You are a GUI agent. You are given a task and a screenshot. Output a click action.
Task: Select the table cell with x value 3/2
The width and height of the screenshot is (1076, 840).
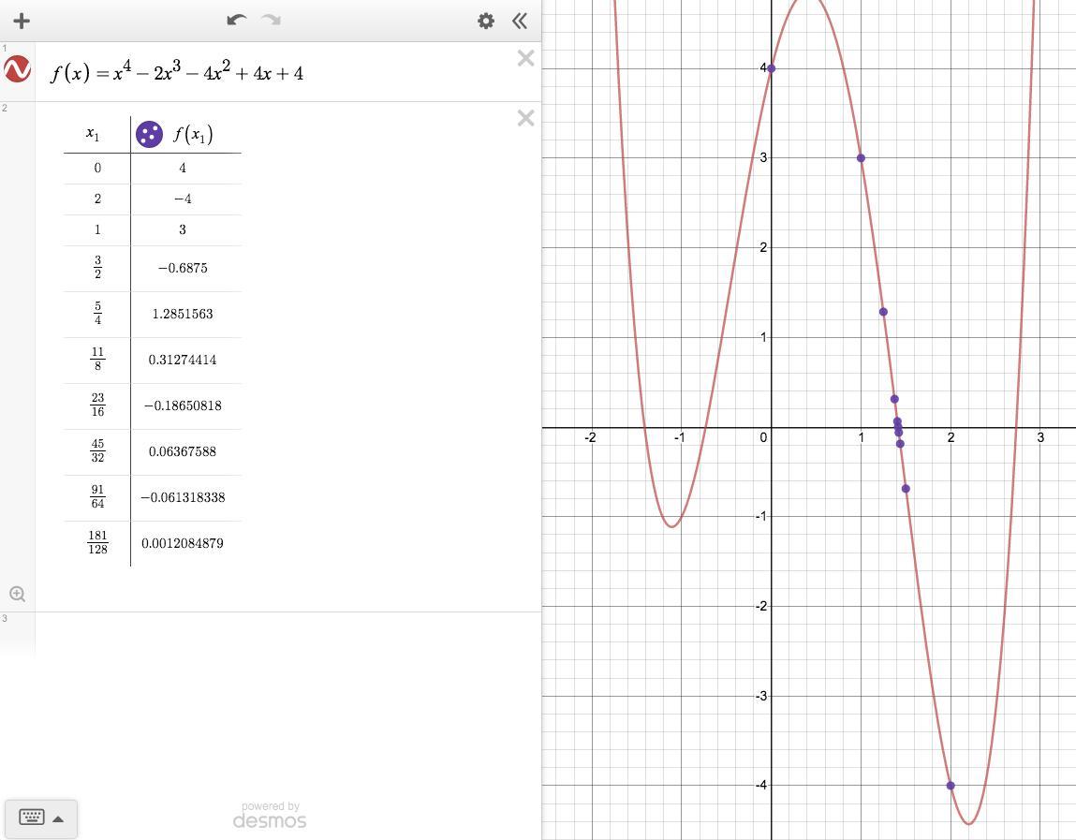(97, 268)
